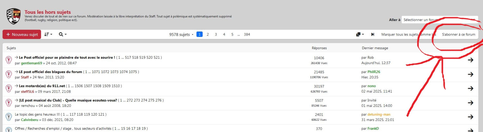Open the search magnifier dropdown

63,34
